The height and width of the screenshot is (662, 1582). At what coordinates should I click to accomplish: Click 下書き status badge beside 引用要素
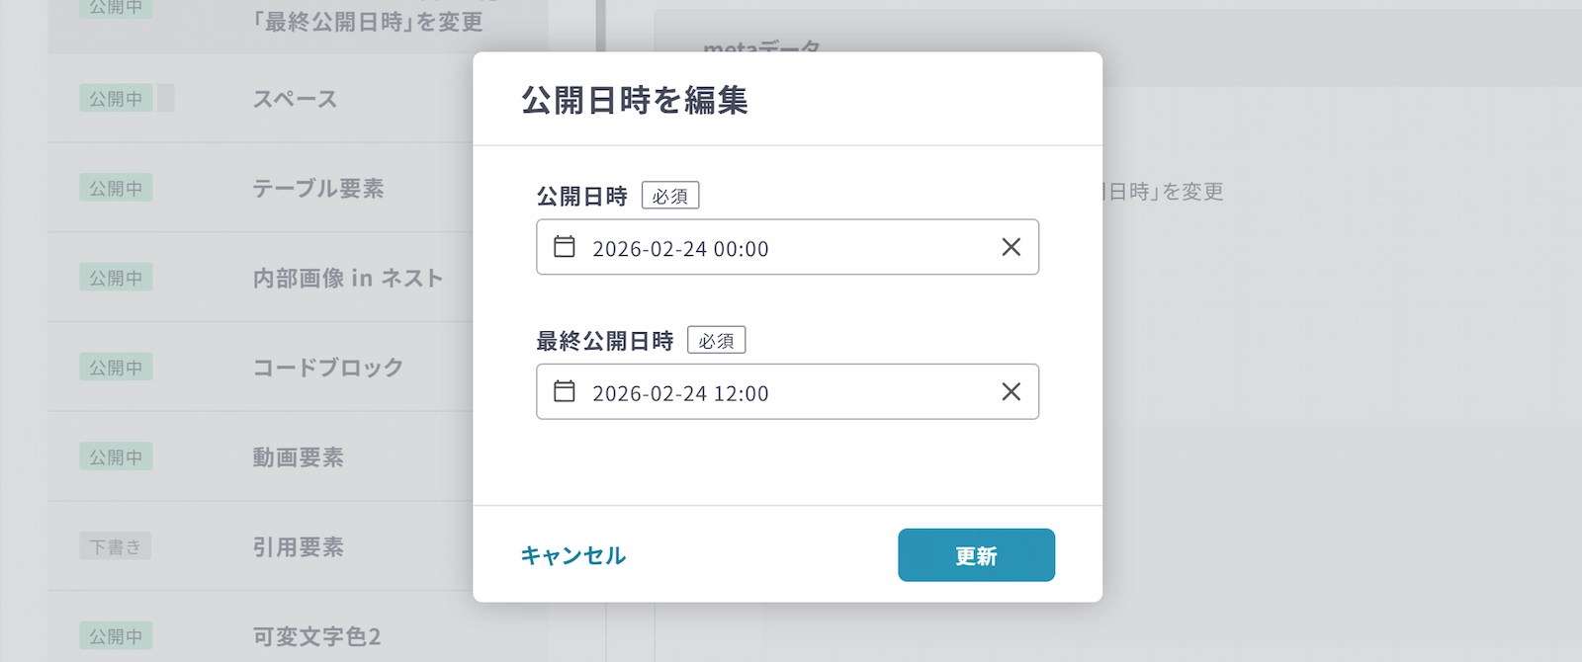[x=115, y=546]
